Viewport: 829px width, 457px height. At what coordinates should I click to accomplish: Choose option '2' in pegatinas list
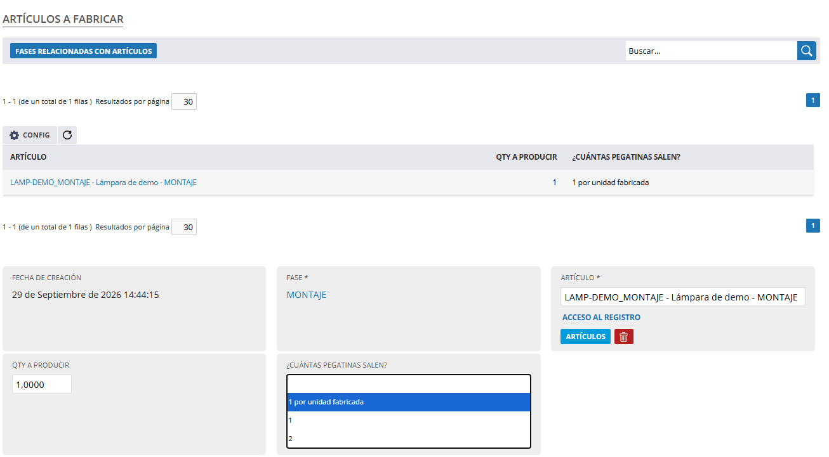point(409,439)
